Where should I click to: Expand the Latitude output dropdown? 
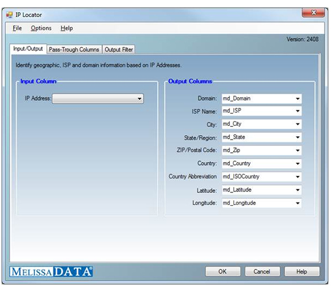[298, 190]
